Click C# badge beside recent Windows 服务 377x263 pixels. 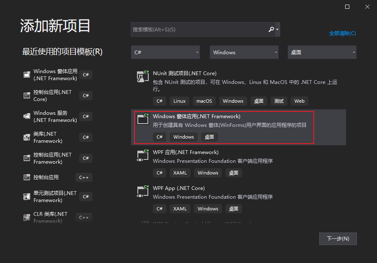click(x=86, y=116)
